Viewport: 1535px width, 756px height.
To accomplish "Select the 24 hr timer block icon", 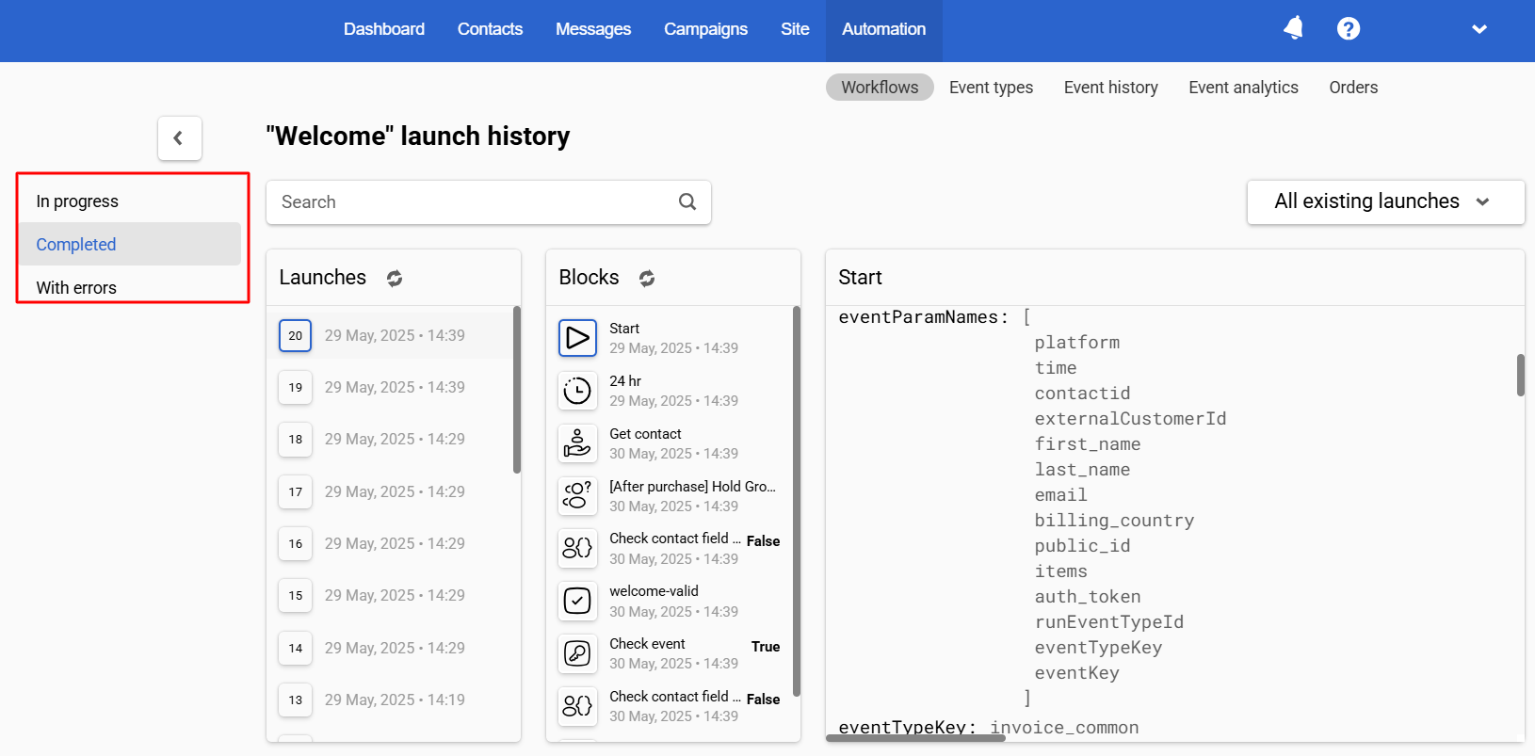I will [577, 391].
